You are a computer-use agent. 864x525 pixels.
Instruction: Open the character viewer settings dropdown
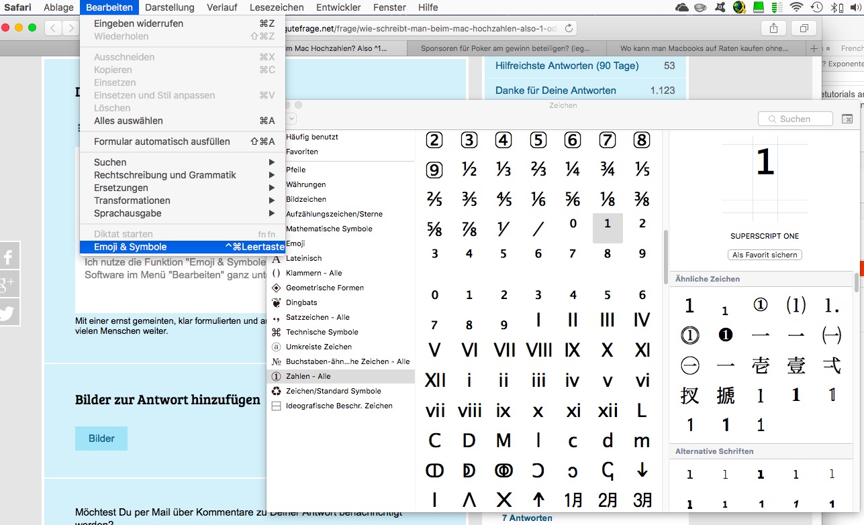point(291,119)
